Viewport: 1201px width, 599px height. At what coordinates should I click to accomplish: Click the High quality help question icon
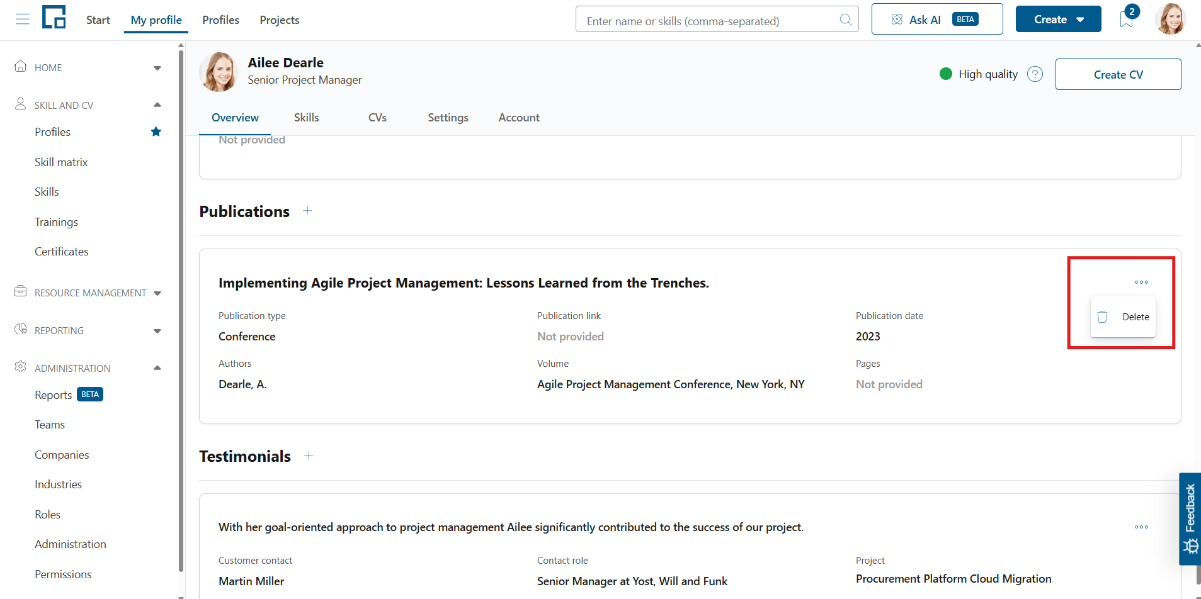coord(1035,74)
